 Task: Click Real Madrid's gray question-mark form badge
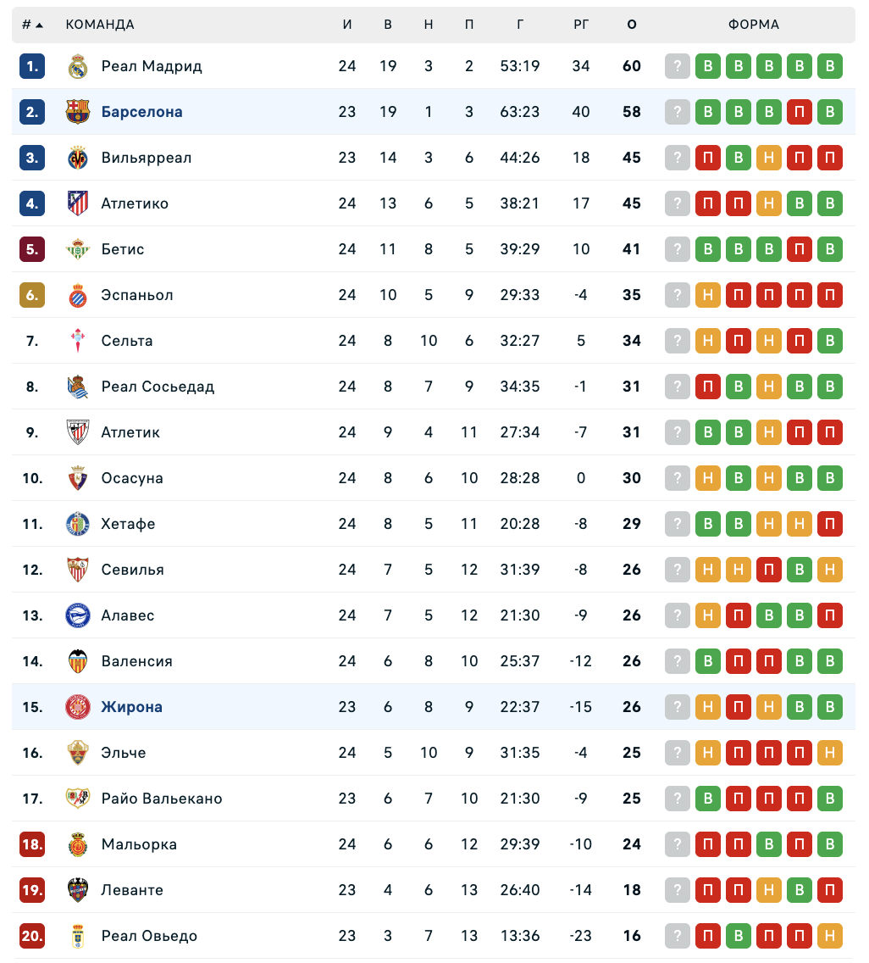(x=678, y=66)
